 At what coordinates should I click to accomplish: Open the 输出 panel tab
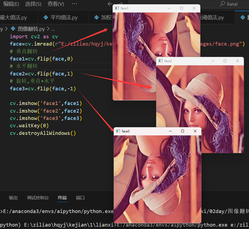[13, 198]
